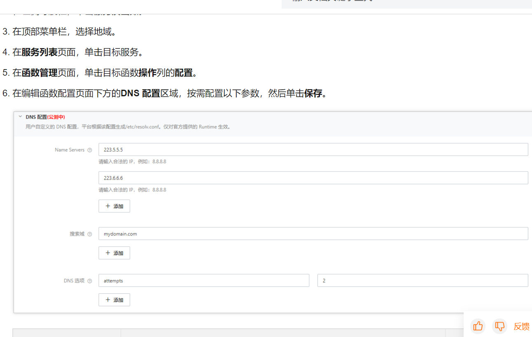Click hint text under the 223.5.5.5 field

[132, 162]
